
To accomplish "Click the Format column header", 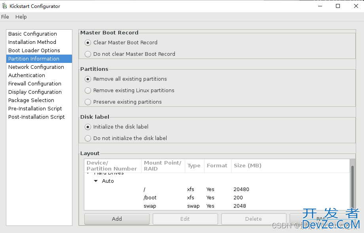I will click(218, 166).
